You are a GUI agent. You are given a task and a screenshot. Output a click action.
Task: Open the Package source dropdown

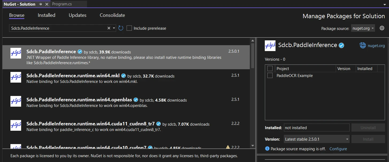click(363, 28)
